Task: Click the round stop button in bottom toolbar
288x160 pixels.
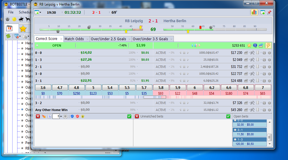Action: coord(66,116)
